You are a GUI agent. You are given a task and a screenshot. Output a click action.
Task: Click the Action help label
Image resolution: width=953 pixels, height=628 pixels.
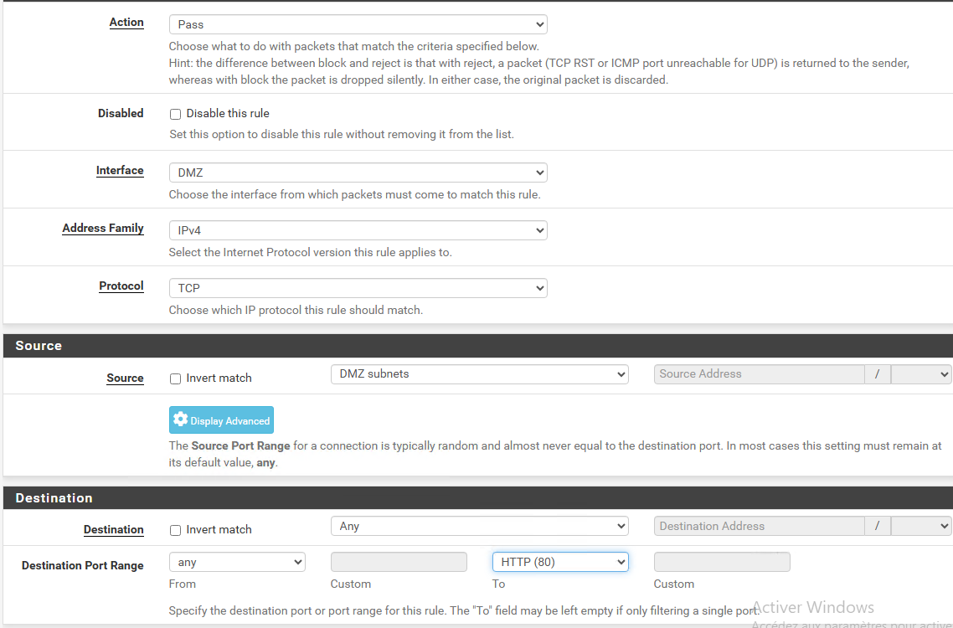(126, 23)
